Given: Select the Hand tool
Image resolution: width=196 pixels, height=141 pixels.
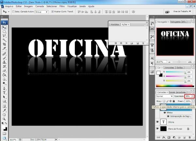Looking at the screenshot, I should 4,115.
